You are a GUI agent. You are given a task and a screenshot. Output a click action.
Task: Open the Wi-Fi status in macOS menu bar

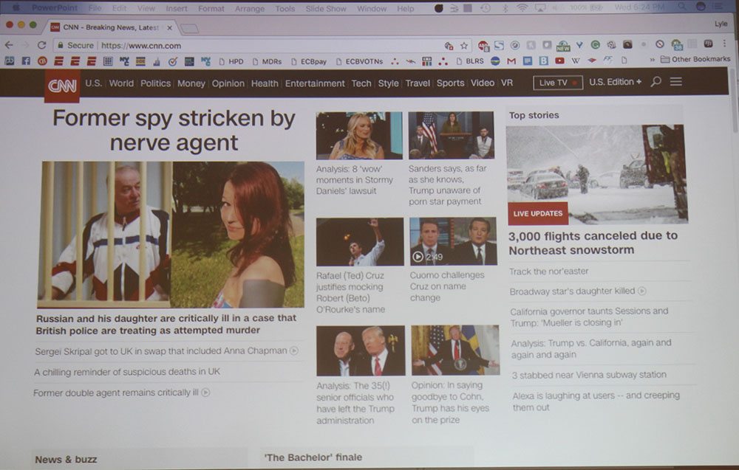click(522, 8)
